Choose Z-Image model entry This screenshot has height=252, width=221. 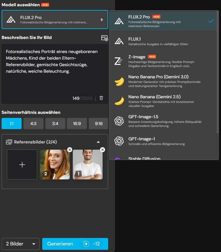click(163, 61)
